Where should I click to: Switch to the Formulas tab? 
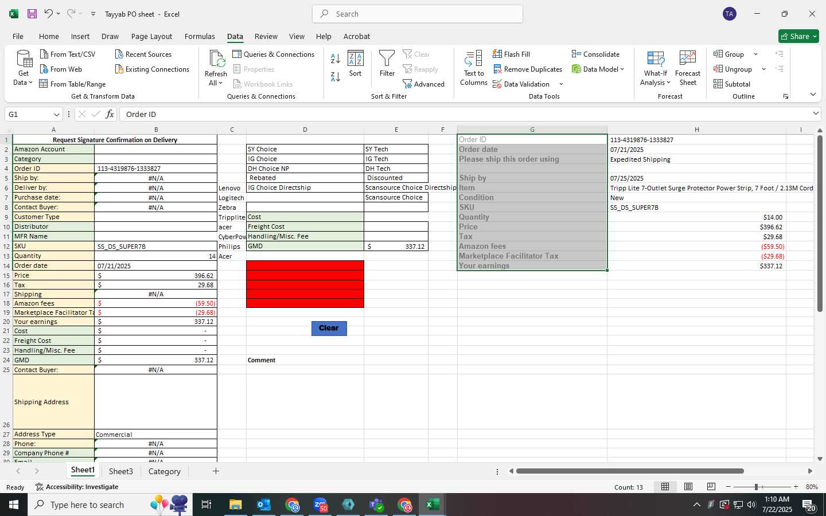pos(200,36)
